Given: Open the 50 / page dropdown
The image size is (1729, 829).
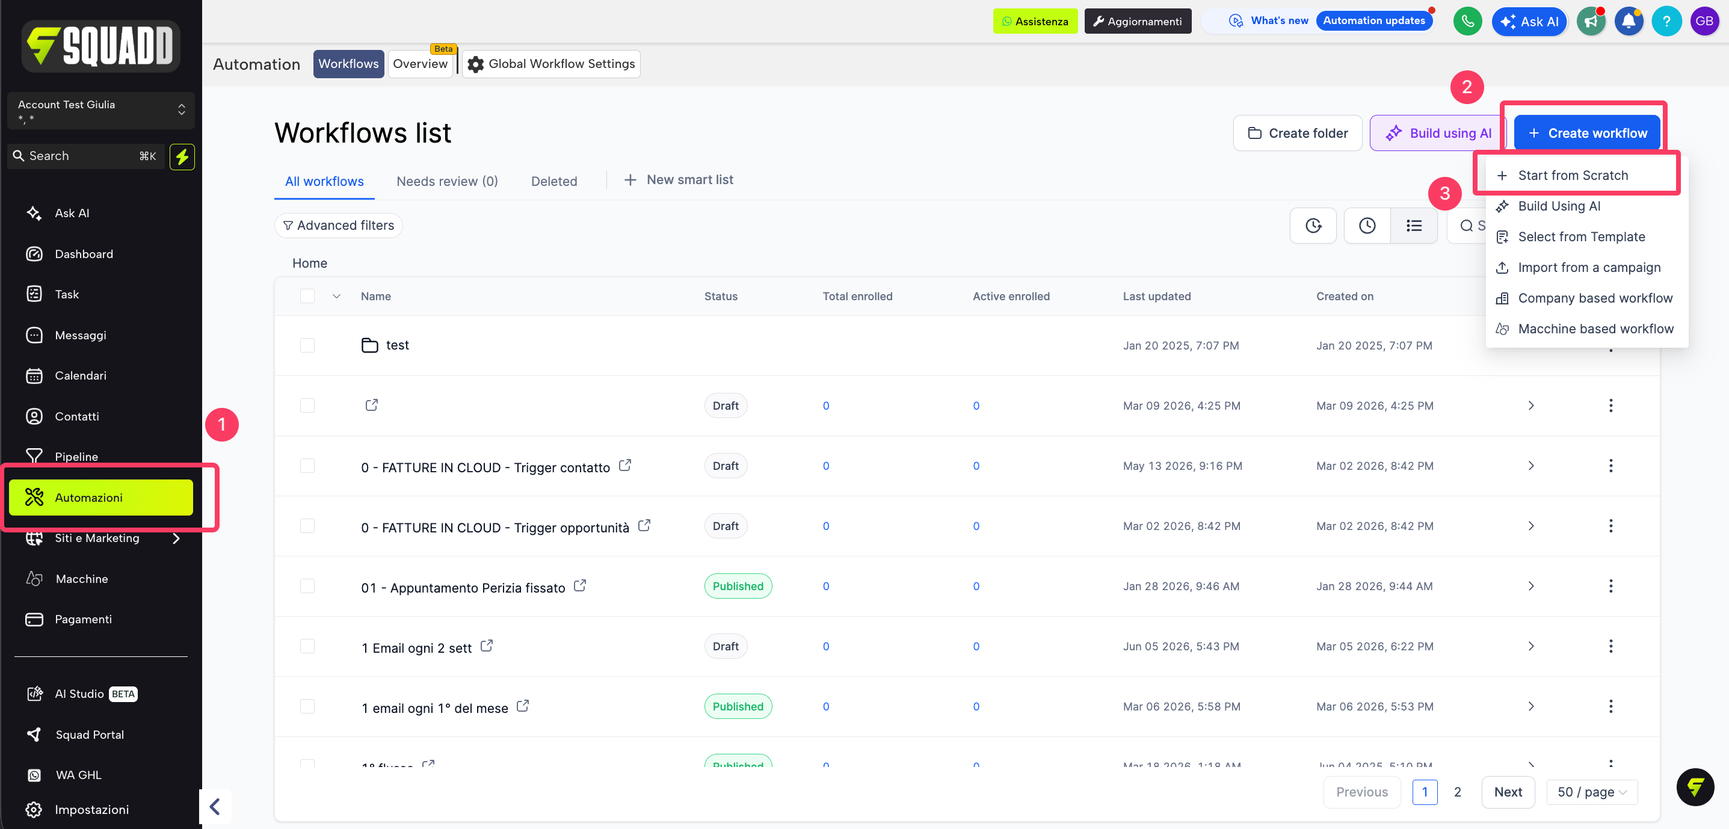Looking at the screenshot, I should tap(1591, 792).
